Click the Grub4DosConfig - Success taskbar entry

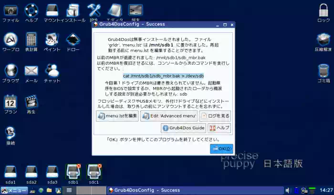(x=195, y=190)
